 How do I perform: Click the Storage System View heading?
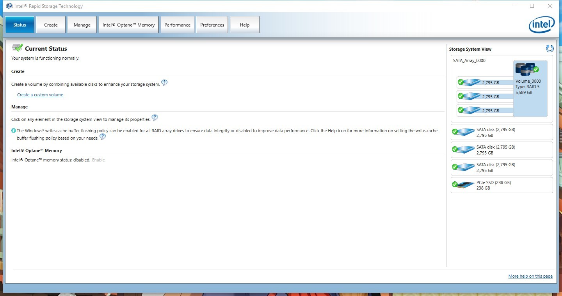tap(470, 49)
